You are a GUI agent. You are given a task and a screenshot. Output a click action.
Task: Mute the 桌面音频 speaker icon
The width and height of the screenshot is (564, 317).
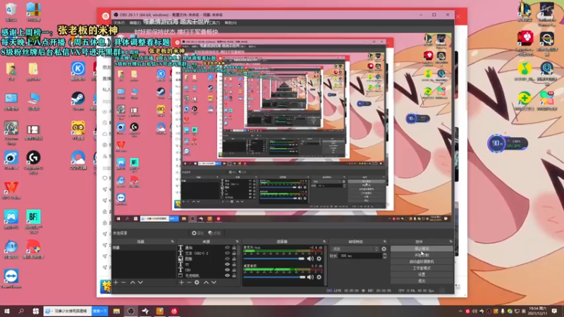coord(310,277)
